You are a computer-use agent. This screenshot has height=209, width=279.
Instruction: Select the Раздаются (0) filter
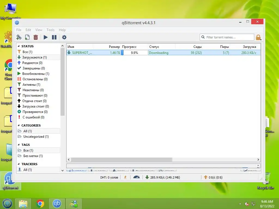pyautogui.click(x=38, y=63)
